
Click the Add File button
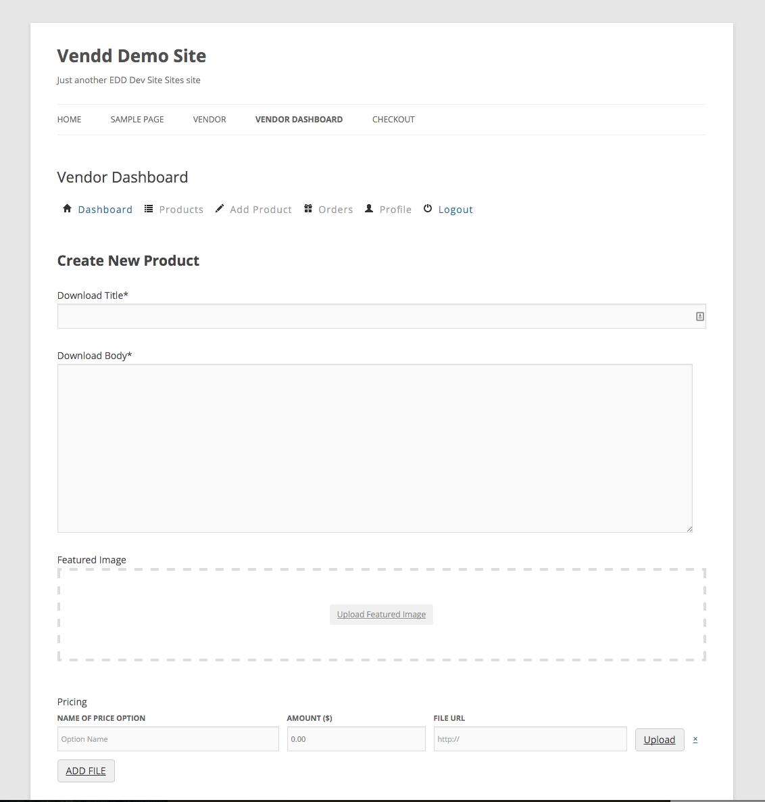[86, 771]
